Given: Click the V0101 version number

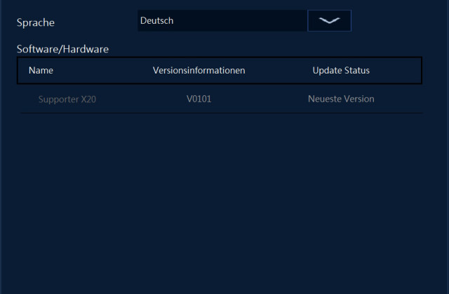Looking at the screenshot, I should click(x=199, y=99).
